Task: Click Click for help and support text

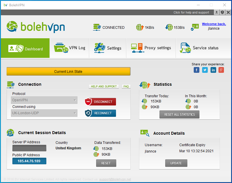Action: [191, 12]
